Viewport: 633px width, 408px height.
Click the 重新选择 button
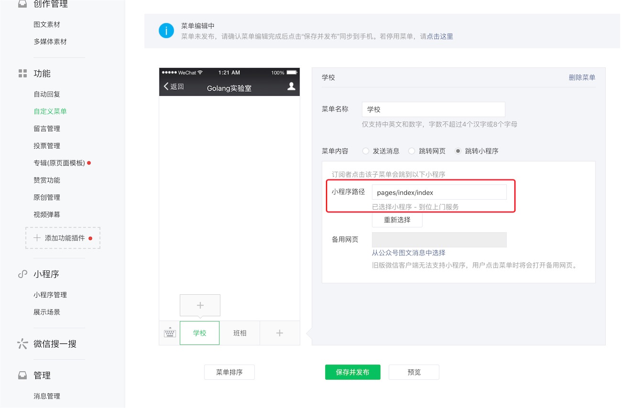pyautogui.click(x=397, y=220)
